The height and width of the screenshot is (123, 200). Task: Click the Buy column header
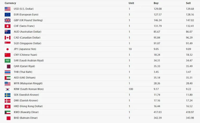coord(156,3)
